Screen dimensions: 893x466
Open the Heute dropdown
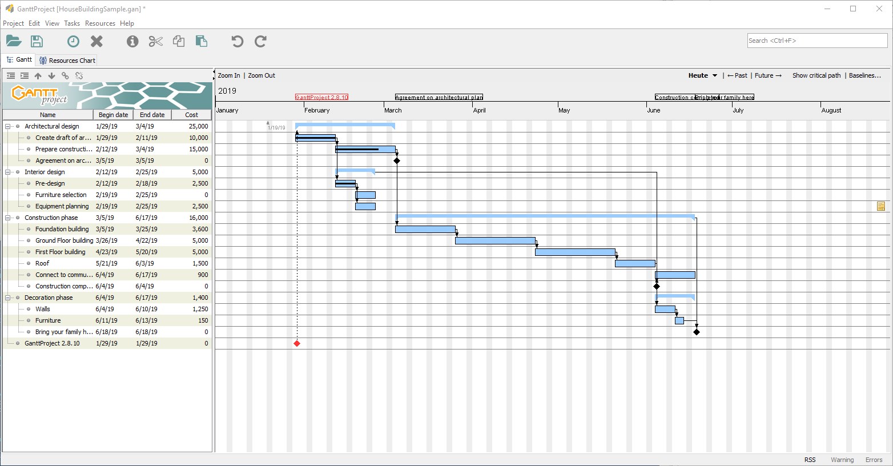click(702, 75)
